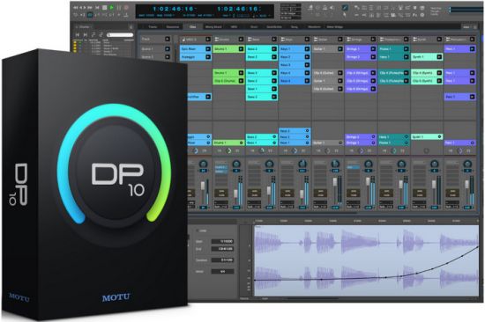Play the Drums track column header button
This screenshot has width=485, height=322.
click(241, 40)
